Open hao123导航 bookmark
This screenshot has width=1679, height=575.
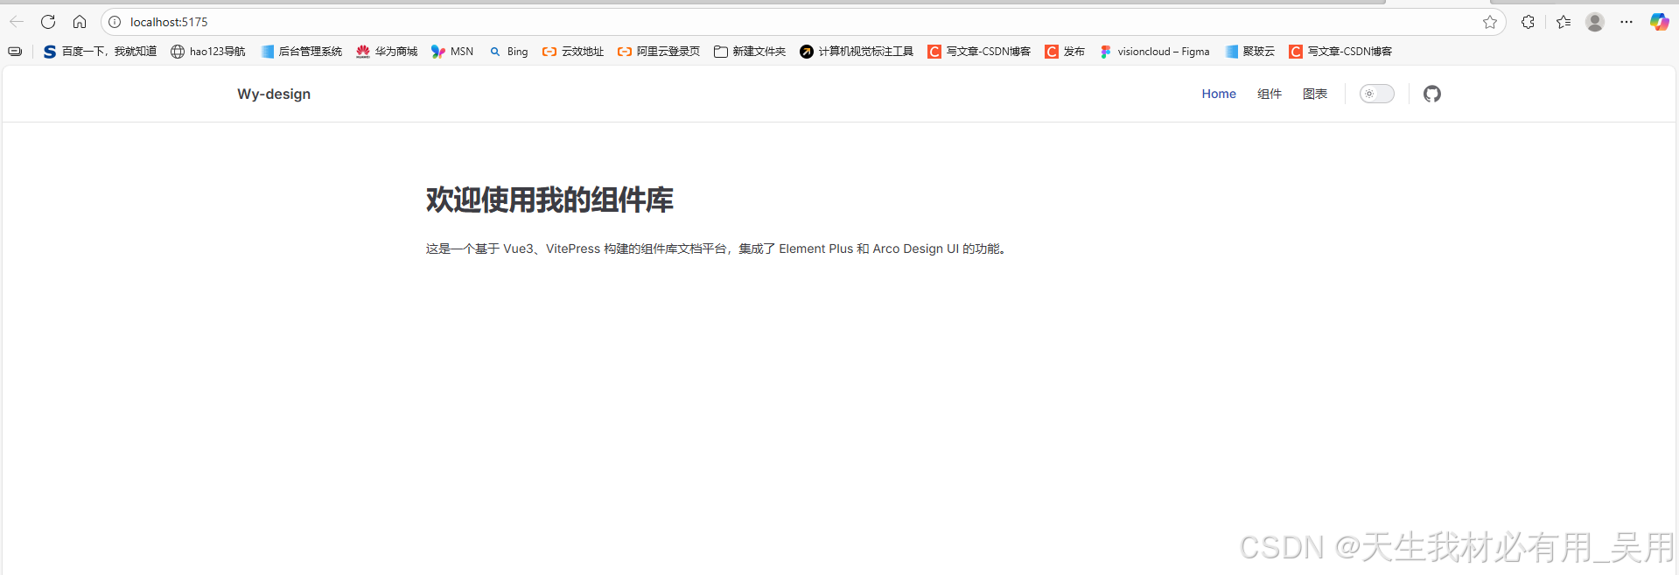[x=208, y=52]
